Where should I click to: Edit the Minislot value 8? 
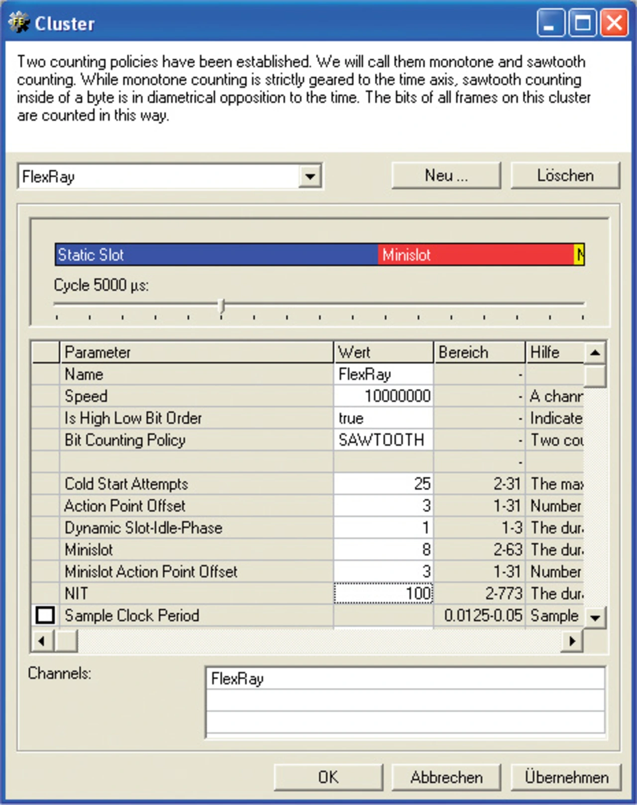click(384, 549)
